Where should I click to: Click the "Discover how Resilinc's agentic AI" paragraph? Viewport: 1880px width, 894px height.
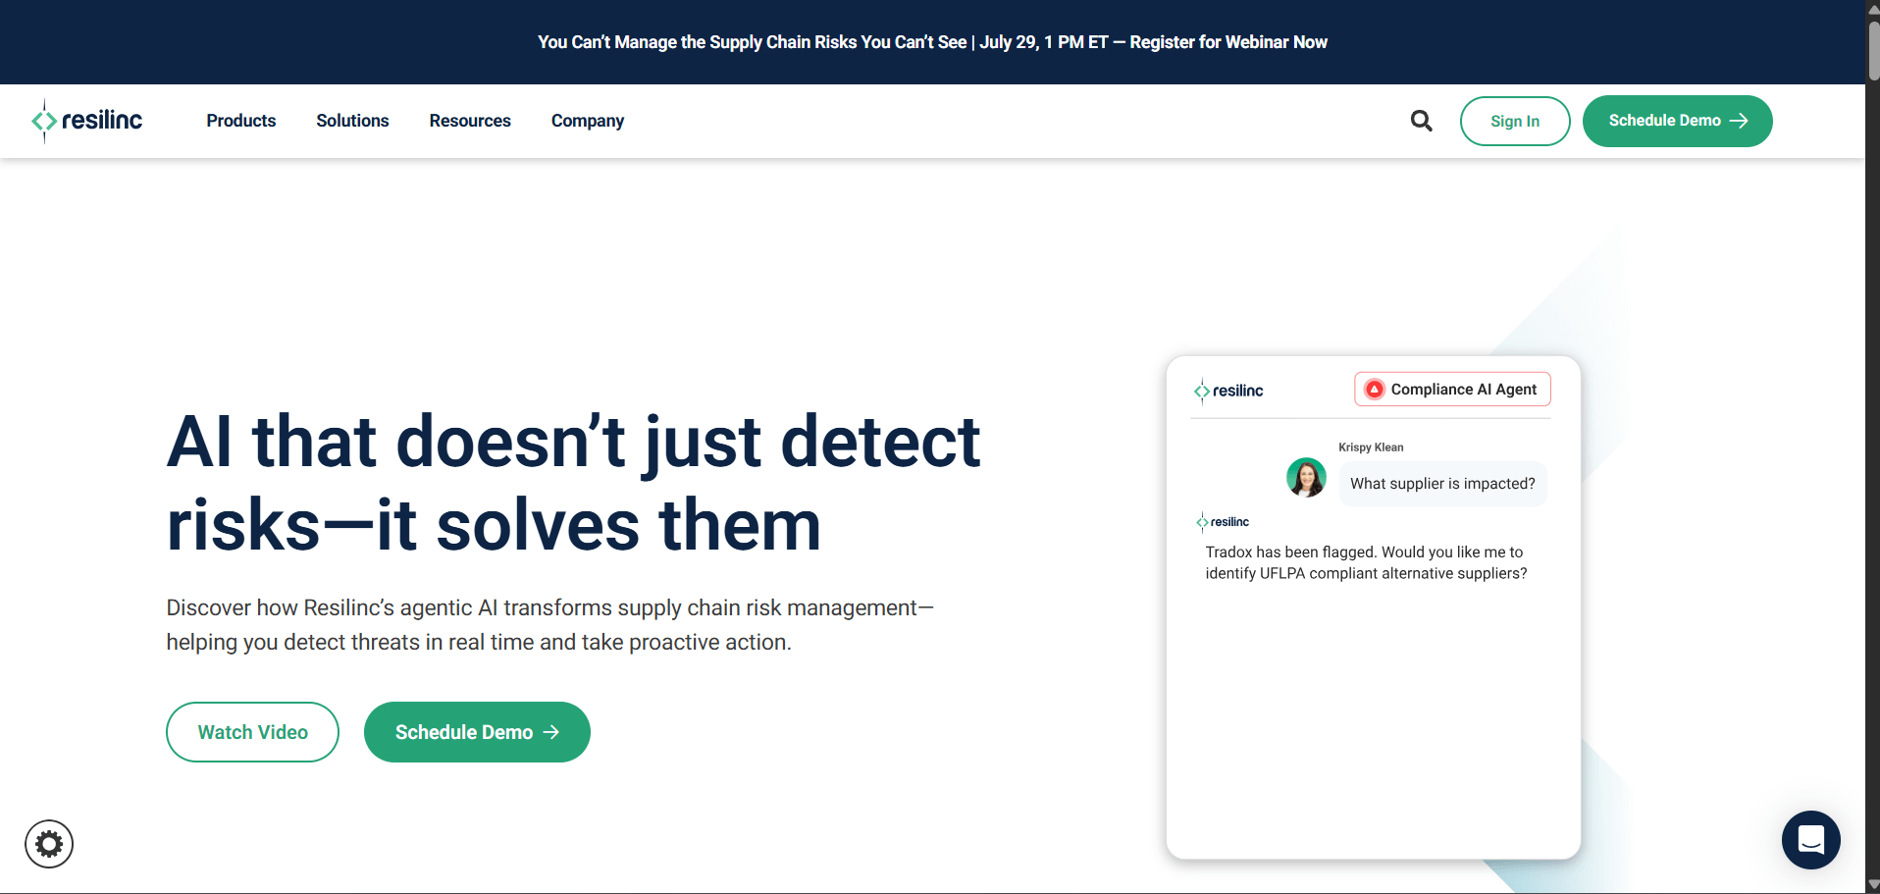tap(549, 625)
